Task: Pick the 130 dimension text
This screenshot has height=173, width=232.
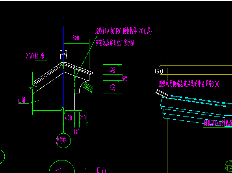Action: (76, 132)
